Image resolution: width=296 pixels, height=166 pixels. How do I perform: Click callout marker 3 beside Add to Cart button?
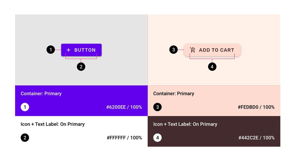point(173,50)
